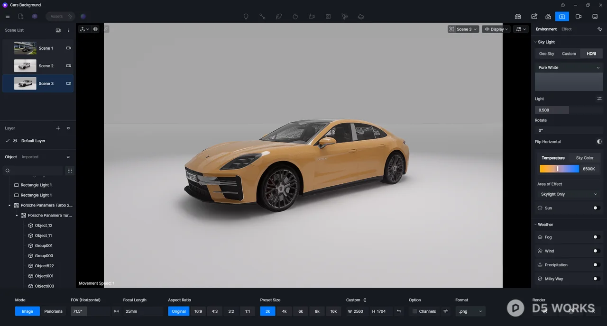Switch to image render mode (camera icon)
Image resolution: width=607 pixels, height=326 pixels.
coord(562,16)
